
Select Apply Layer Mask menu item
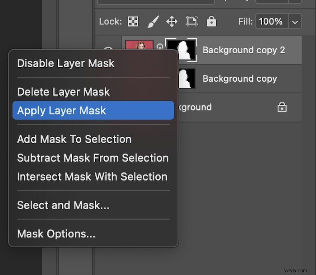(61, 111)
